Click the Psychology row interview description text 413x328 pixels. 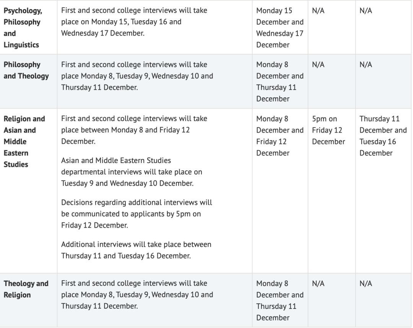134,22
